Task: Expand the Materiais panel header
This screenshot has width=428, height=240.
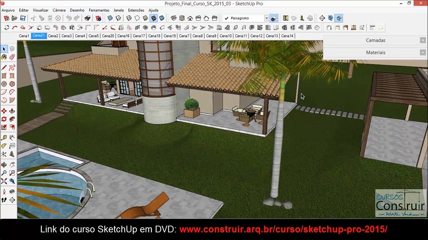Action: coord(376,53)
